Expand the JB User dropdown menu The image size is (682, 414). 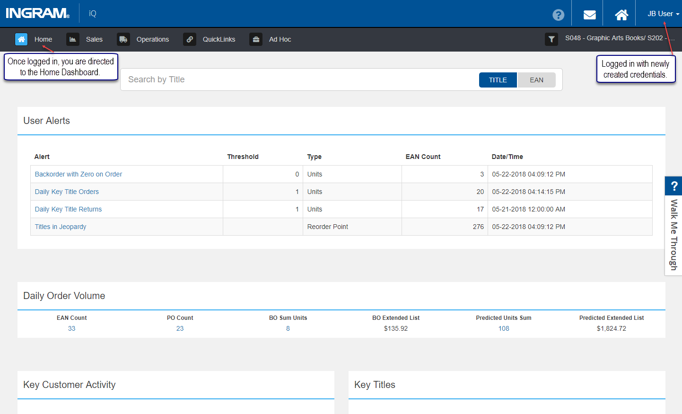point(663,14)
